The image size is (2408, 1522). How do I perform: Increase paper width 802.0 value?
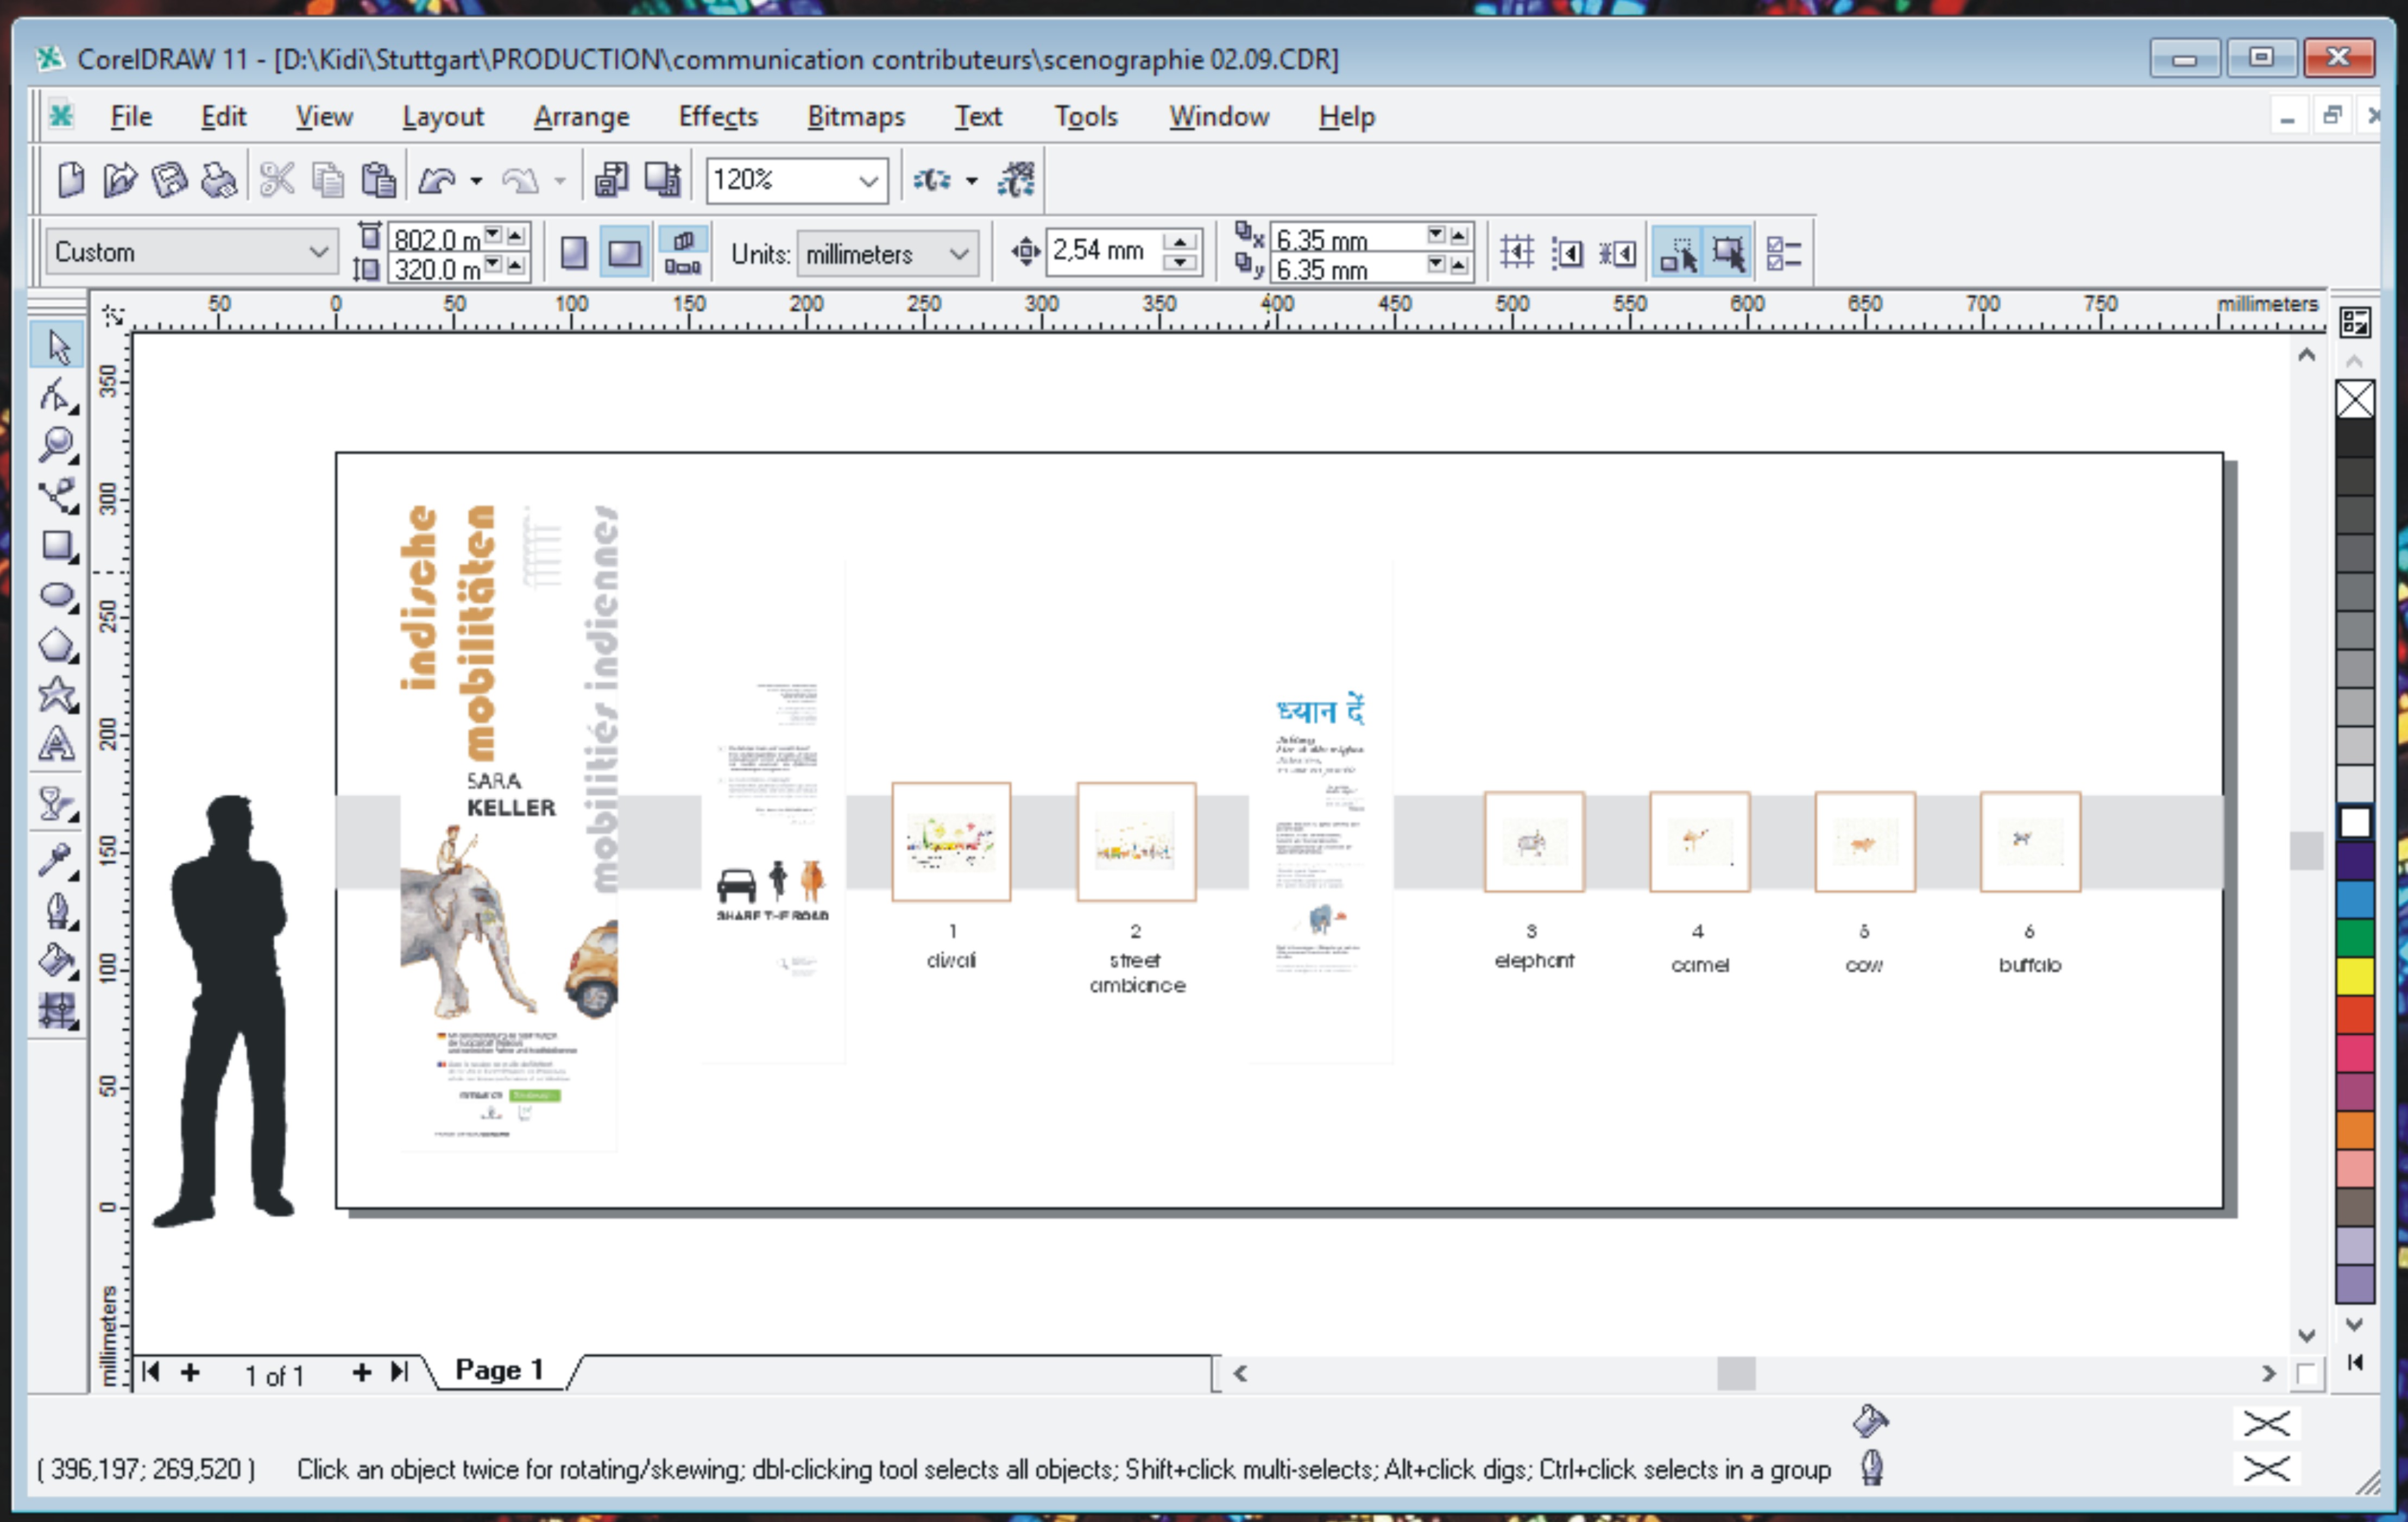(516, 235)
